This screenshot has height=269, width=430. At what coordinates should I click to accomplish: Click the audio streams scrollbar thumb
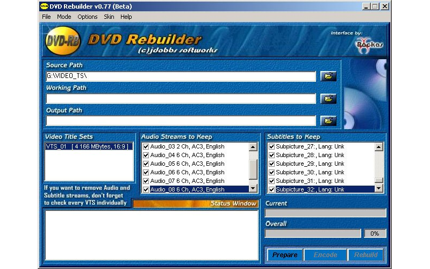[253, 169]
